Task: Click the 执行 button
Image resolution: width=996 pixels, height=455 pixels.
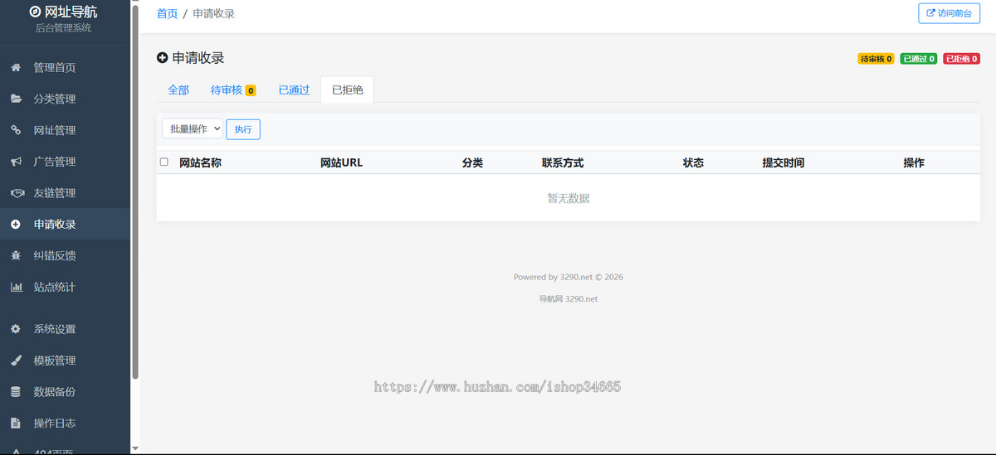Action: 243,129
